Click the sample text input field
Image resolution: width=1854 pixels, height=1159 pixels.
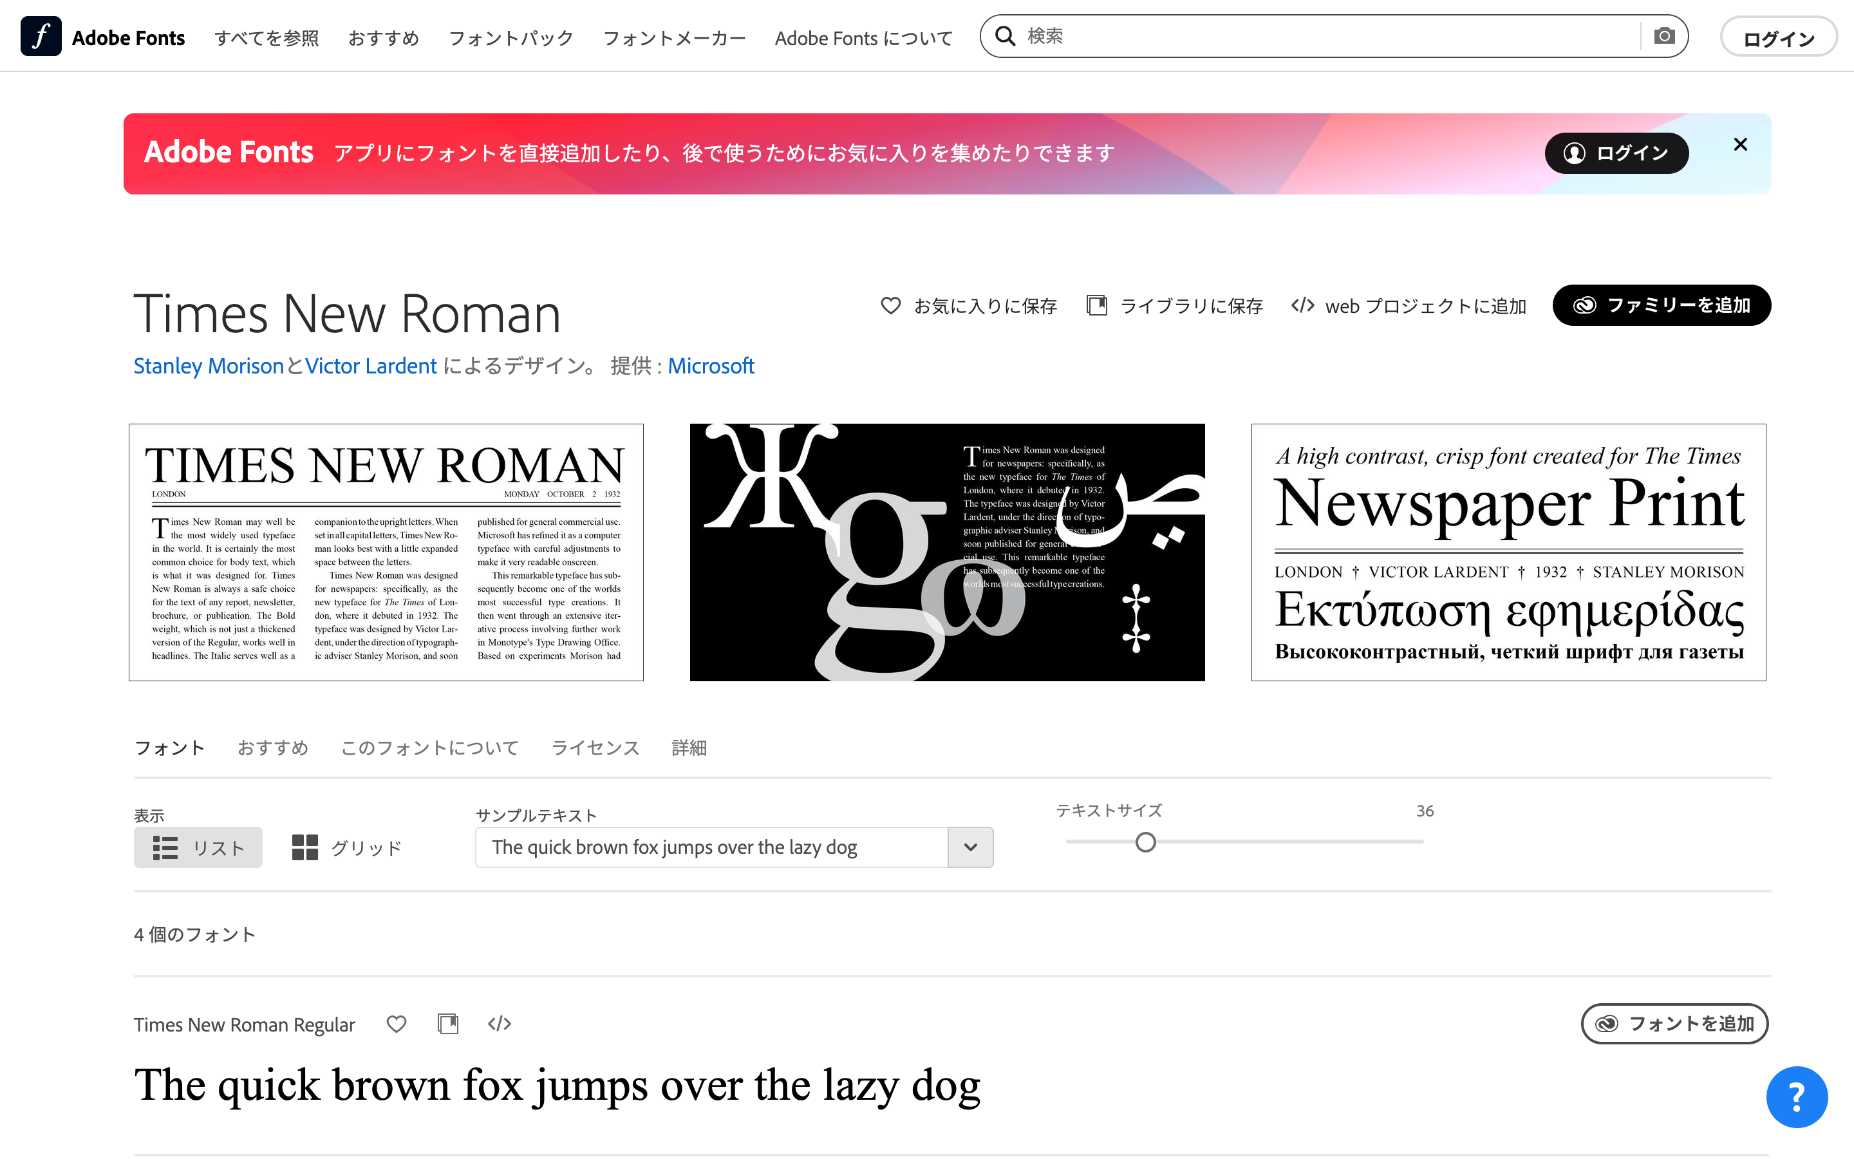(x=712, y=848)
